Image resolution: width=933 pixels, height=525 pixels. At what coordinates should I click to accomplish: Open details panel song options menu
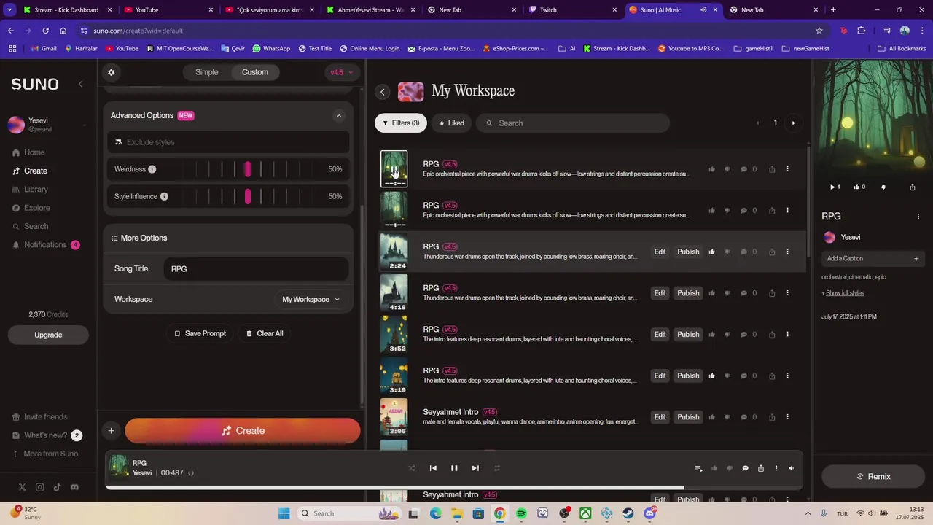click(918, 217)
